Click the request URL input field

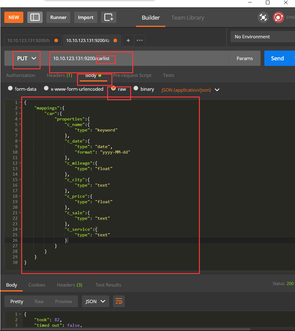[x=139, y=59]
